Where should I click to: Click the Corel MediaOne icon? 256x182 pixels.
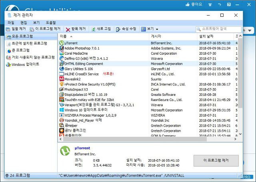62,53
